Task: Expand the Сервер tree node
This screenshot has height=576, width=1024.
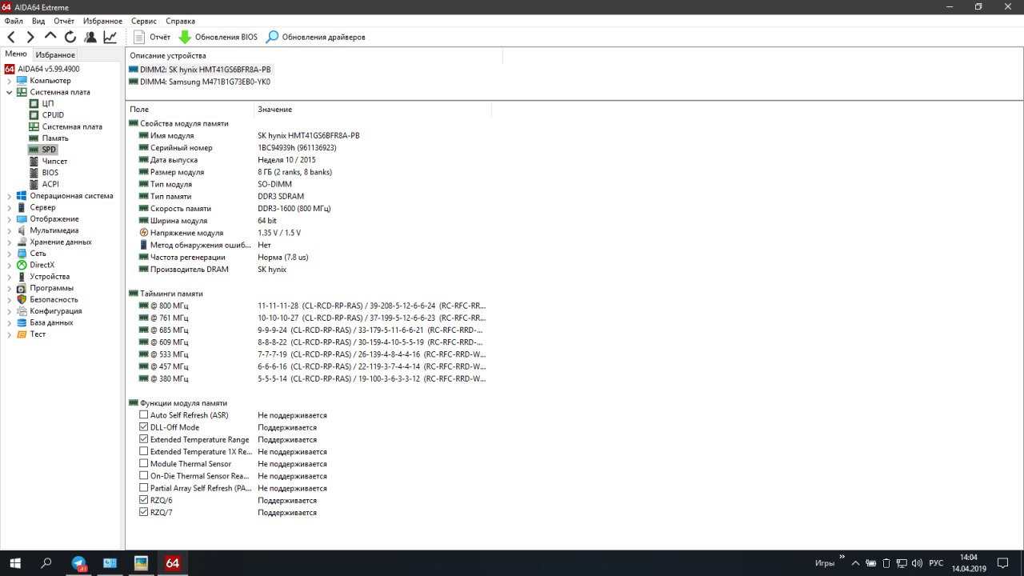Action: pos(10,207)
